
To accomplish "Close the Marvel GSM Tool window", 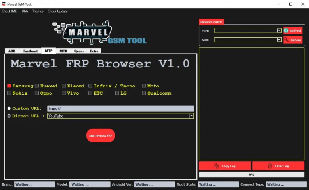I will (x=303, y=4).
